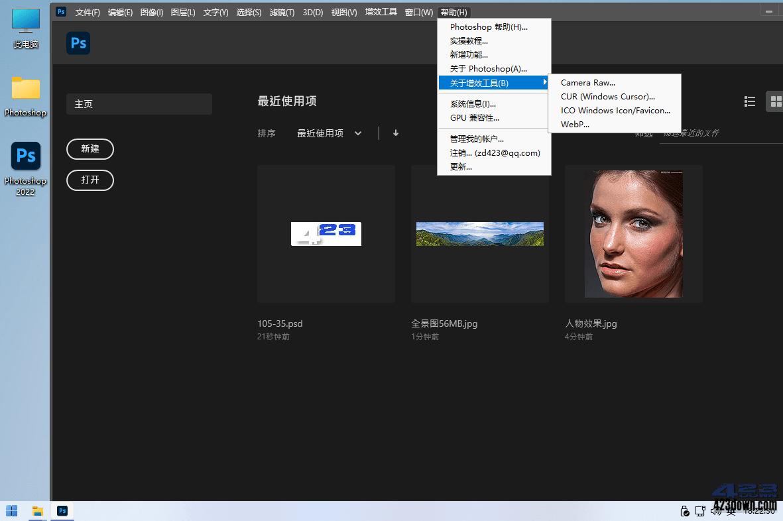Open This PC from the desktop
783x521 pixels.
[25, 20]
